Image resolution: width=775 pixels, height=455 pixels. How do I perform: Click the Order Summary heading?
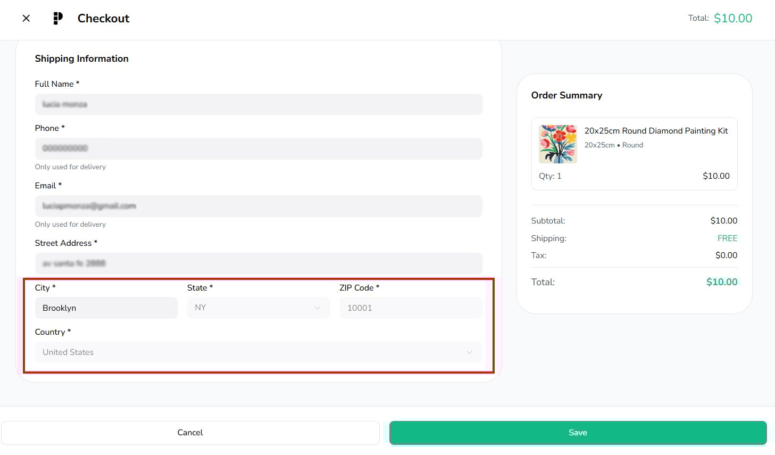[566, 95]
